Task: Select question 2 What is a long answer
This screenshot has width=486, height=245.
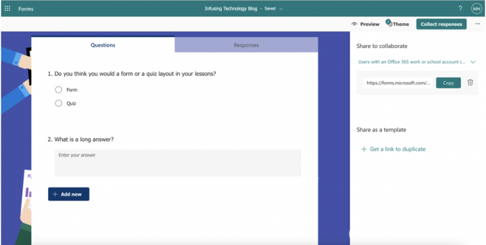Action: tap(80, 139)
